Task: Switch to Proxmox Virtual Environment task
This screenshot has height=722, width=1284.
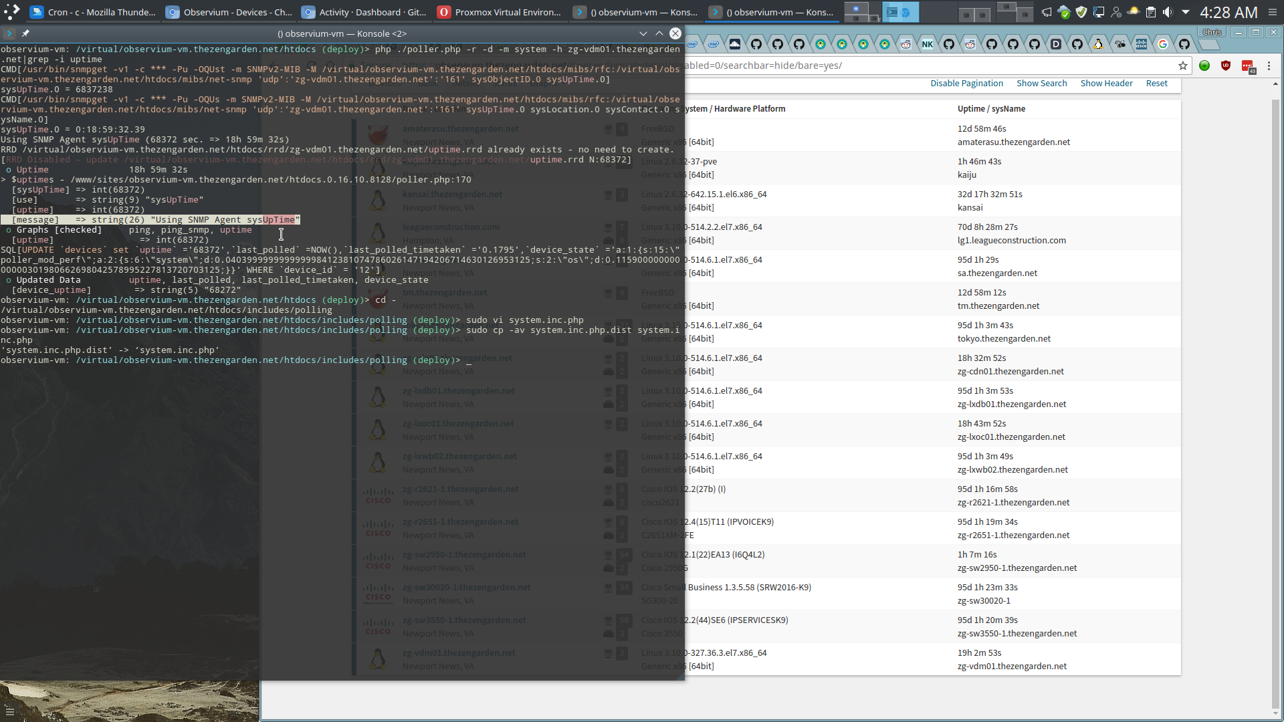Action: tap(500, 12)
